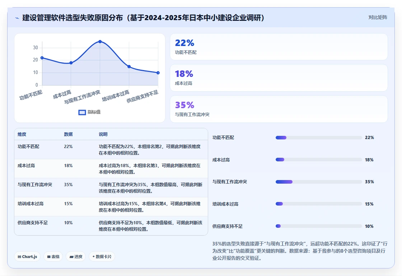The width and height of the screenshot is (402, 276).
Task: Click the 表格 tag chip
Action: (x=53, y=257)
